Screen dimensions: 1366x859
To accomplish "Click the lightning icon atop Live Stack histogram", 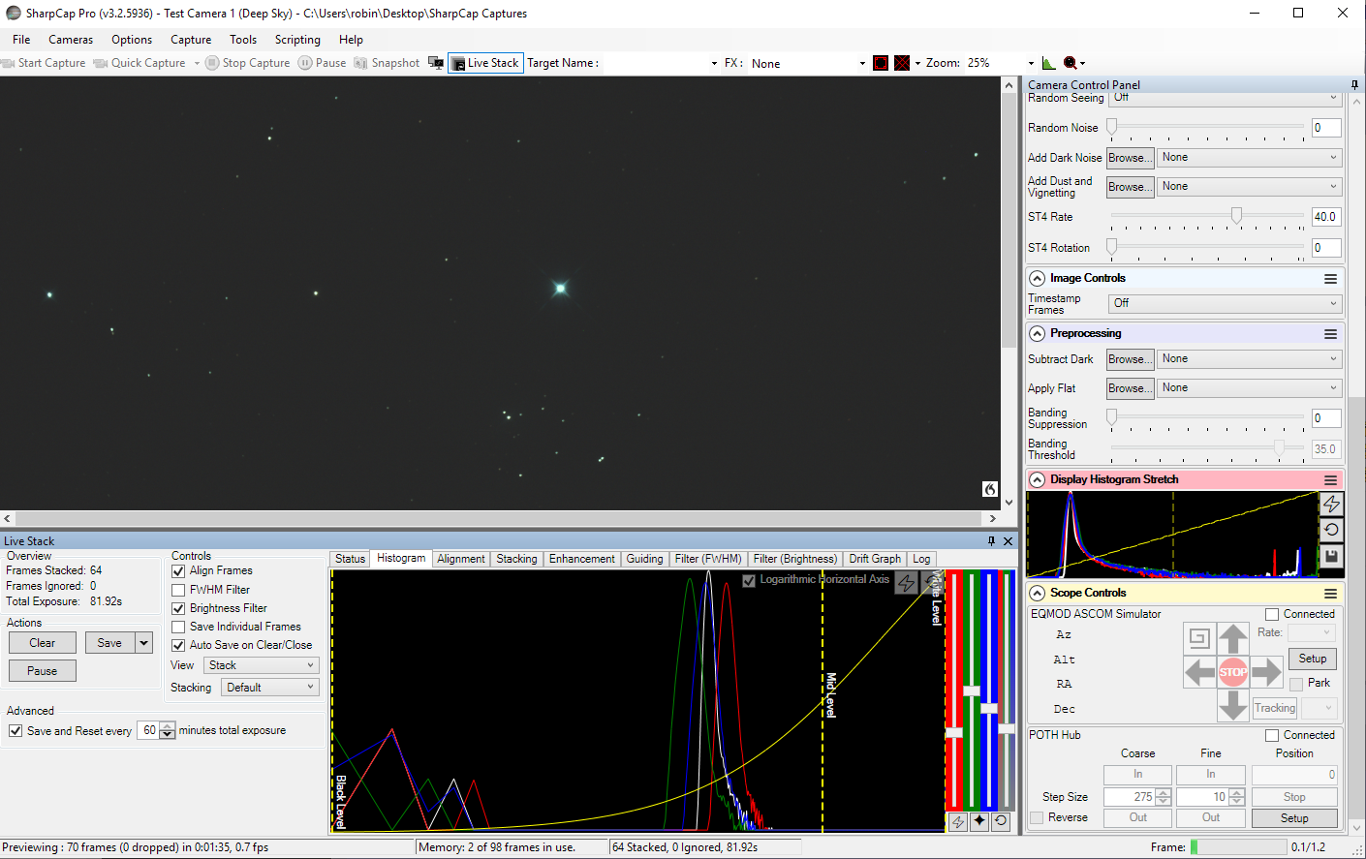I will 906,583.
